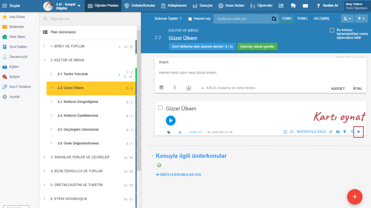Screen dimensions: 371x208
Task: Click KAYDET to save the card
Action: [338, 89]
